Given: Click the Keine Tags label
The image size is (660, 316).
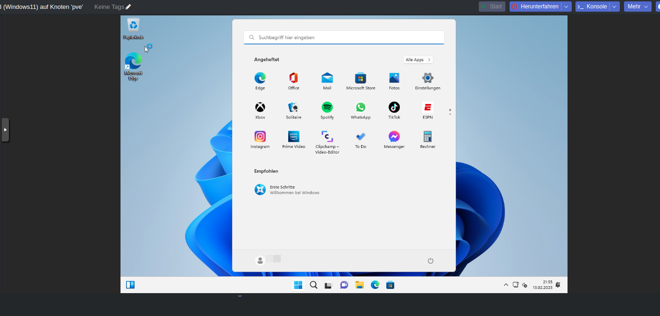Looking at the screenshot, I should tap(109, 7).
